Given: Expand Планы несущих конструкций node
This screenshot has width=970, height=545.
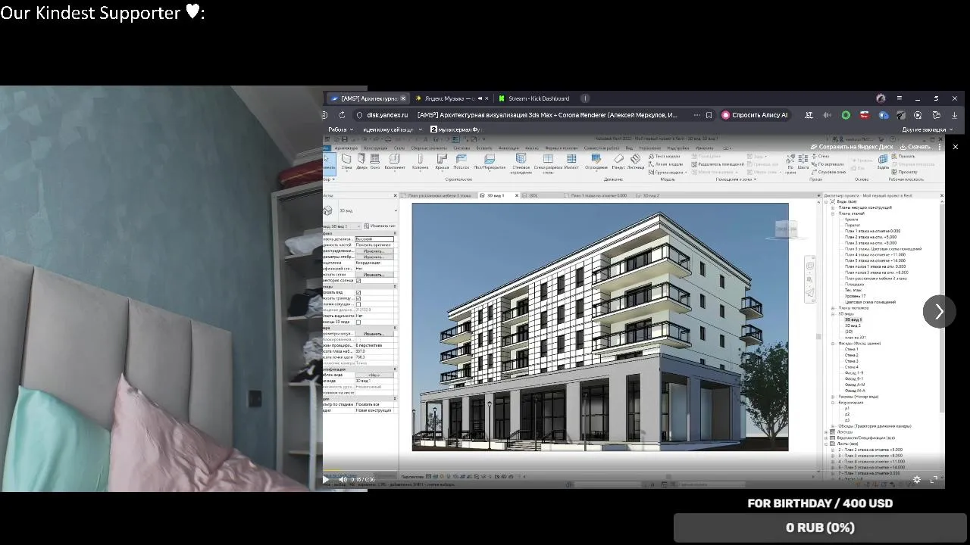Looking at the screenshot, I should (x=833, y=207).
